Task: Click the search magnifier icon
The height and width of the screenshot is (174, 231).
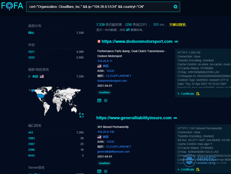Action: (x=175, y=7)
